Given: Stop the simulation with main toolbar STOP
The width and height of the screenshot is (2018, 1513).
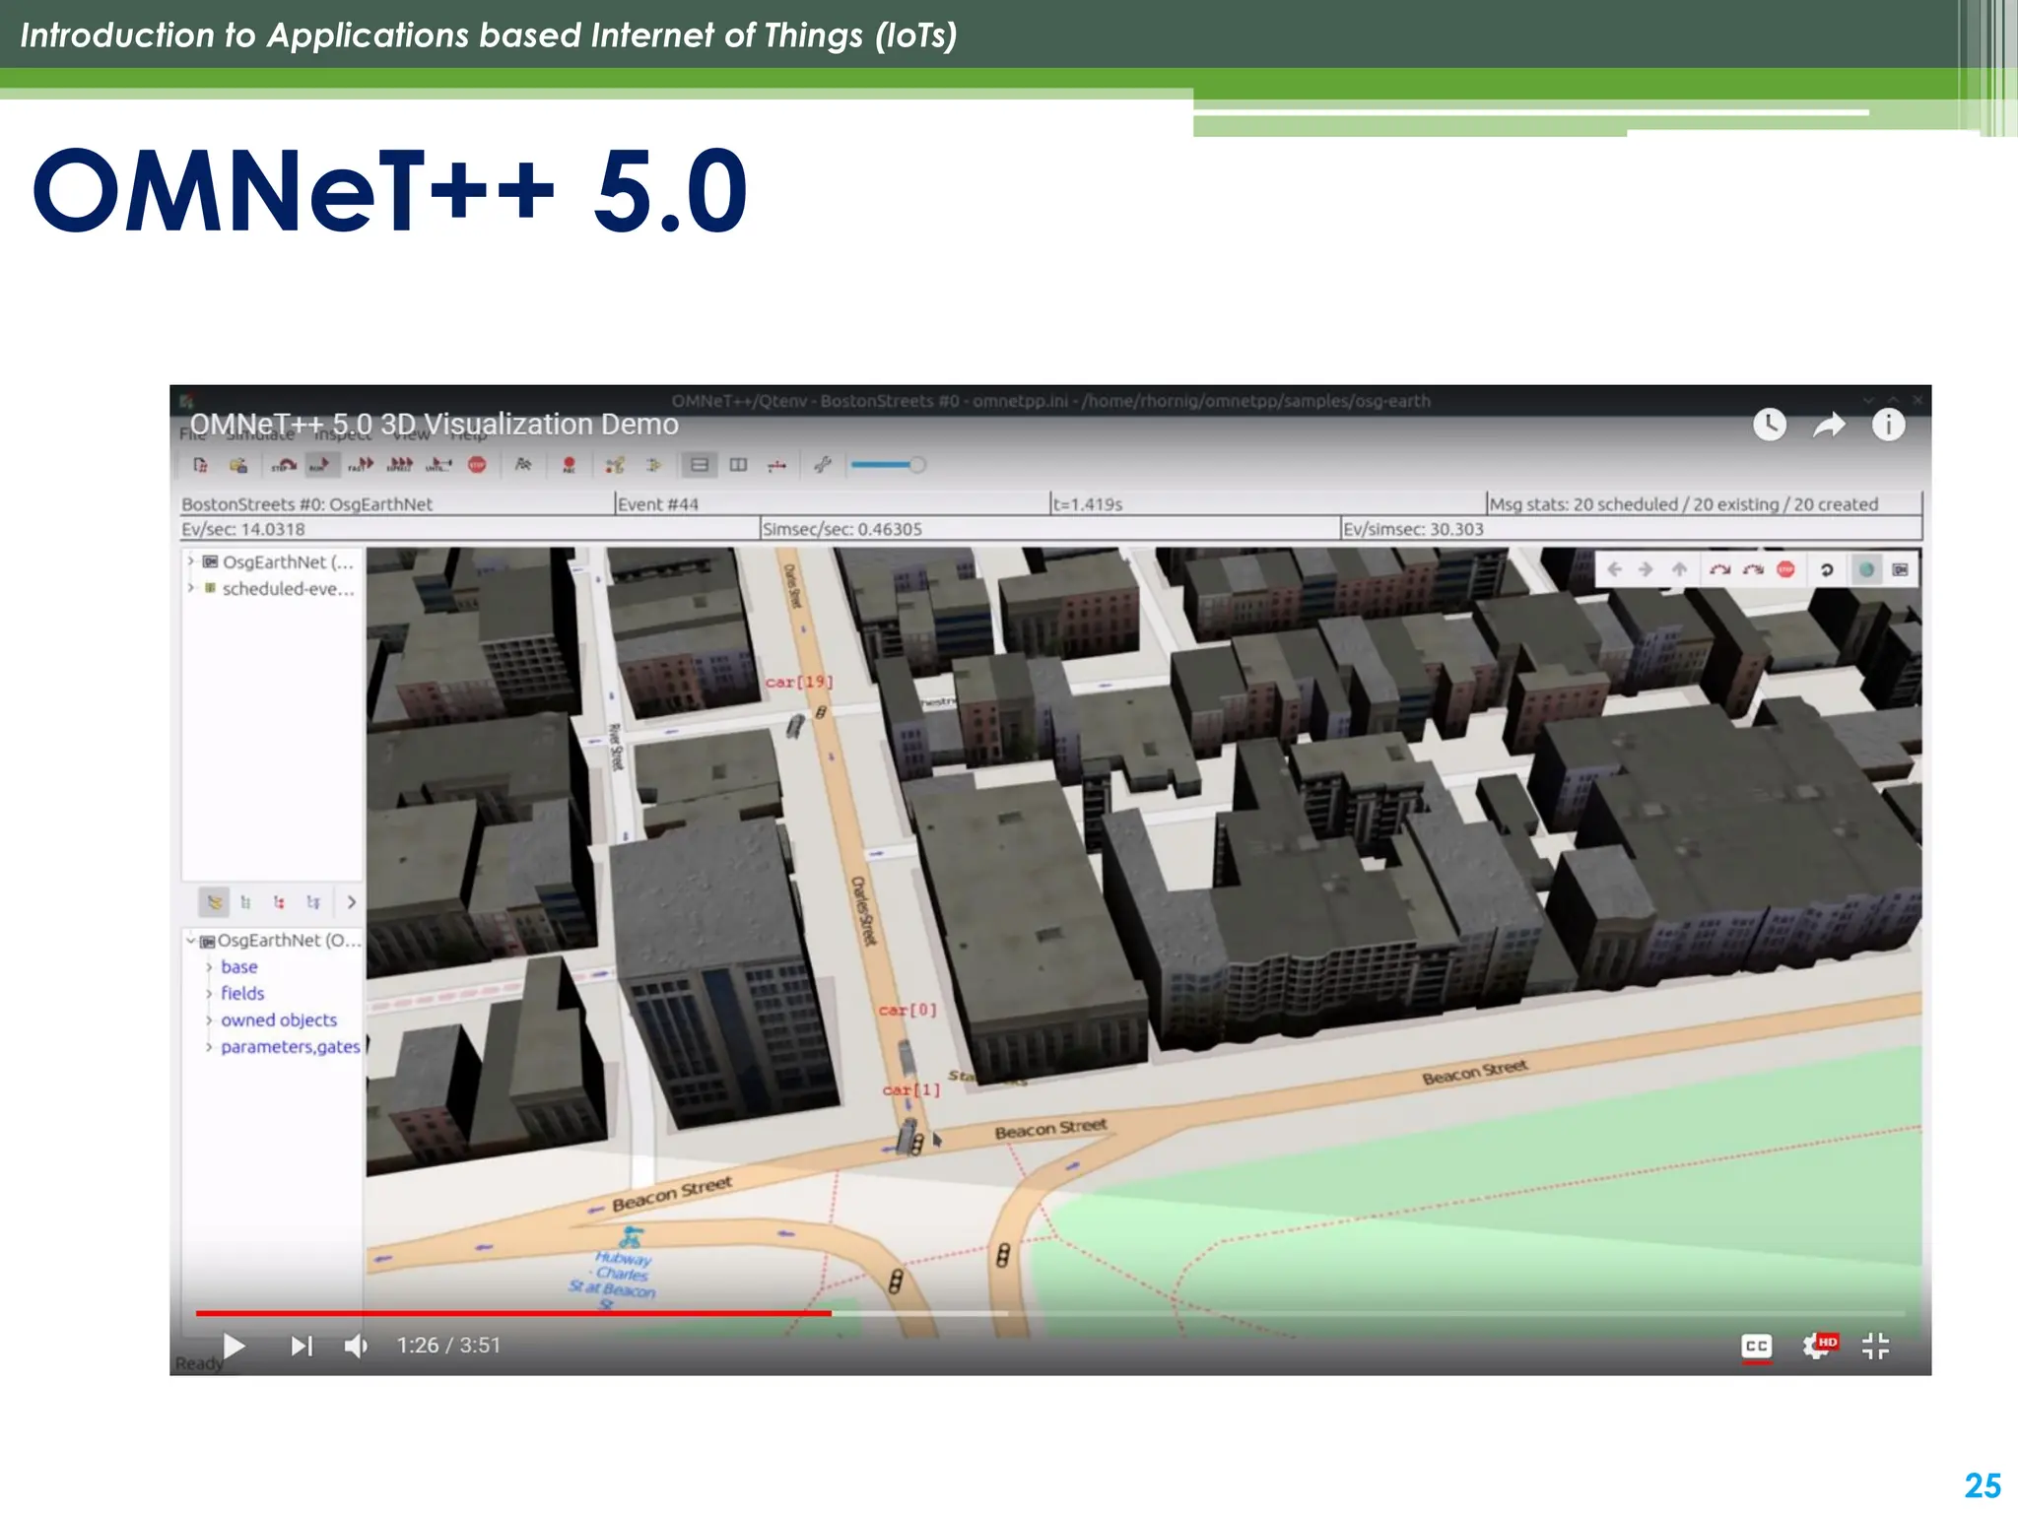Looking at the screenshot, I should pyautogui.click(x=477, y=465).
